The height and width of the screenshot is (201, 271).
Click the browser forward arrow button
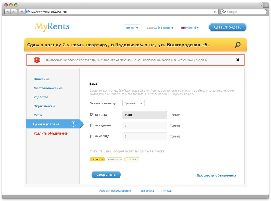(x=14, y=12)
